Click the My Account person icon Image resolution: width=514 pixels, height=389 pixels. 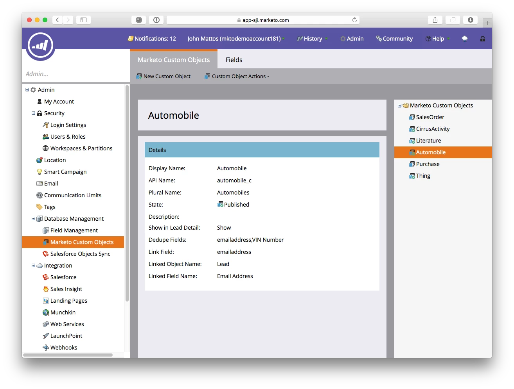coord(40,102)
